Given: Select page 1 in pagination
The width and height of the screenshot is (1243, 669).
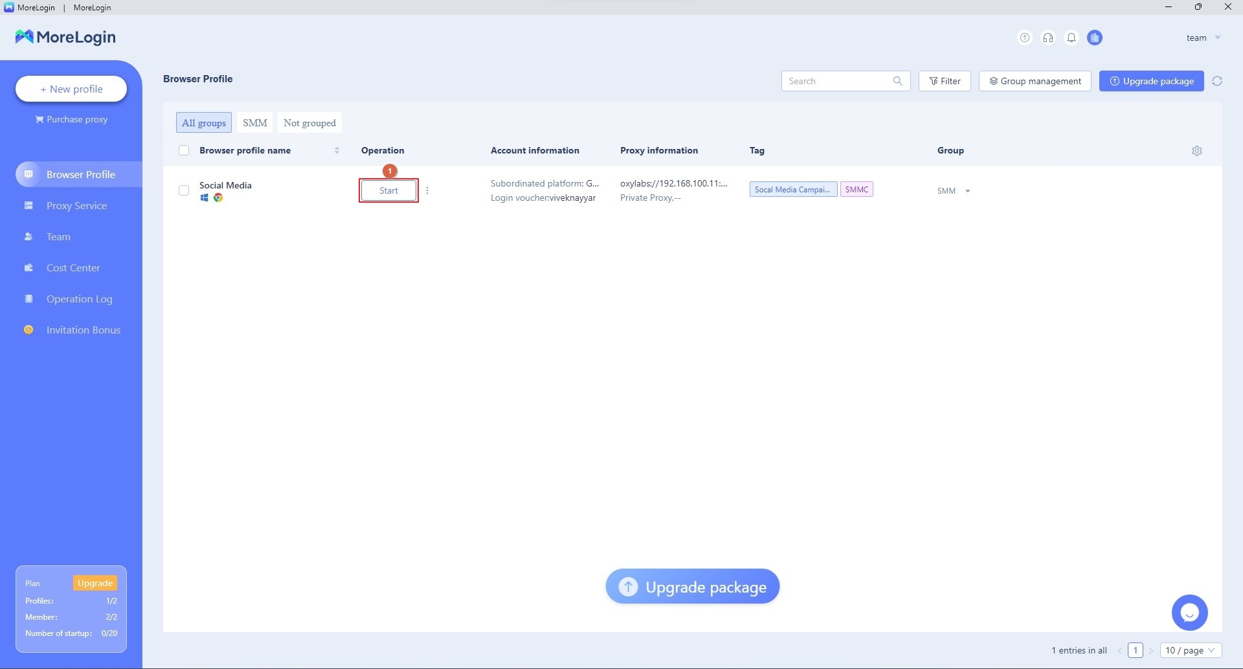Looking at the screenshot, I should pyautogui.click(x=1136, y=650).
